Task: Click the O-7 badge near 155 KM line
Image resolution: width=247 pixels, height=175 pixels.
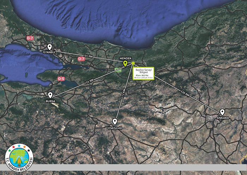Action: click(x=81, y=59)
